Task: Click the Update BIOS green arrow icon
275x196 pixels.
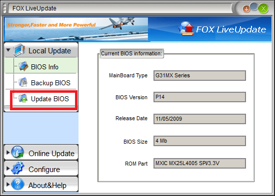Action: click(x=23, y=98)
